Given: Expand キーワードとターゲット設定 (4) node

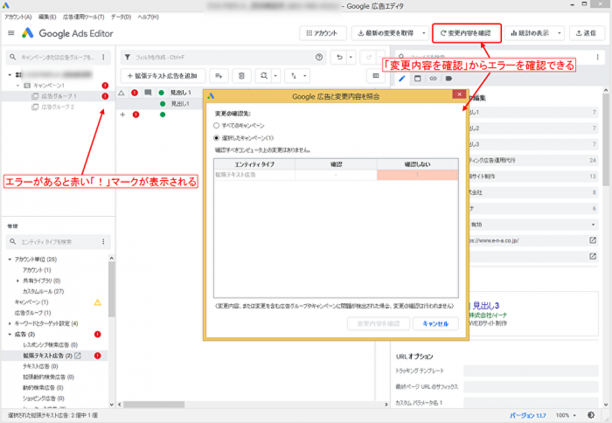Looking at the screenshot, I should (10, 323).
